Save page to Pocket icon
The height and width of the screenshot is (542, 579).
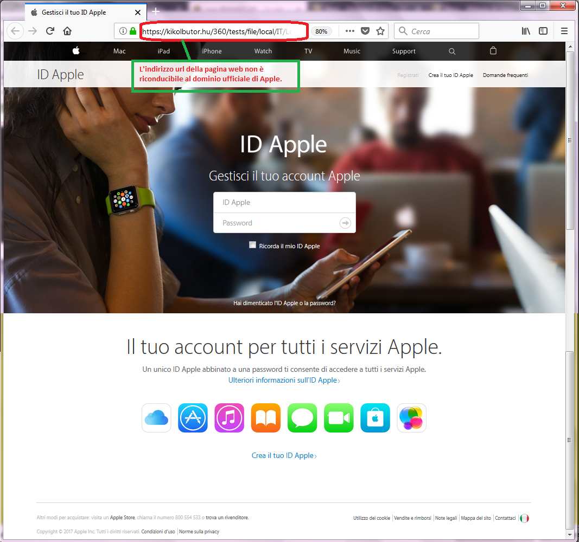(x=365, y=31)
